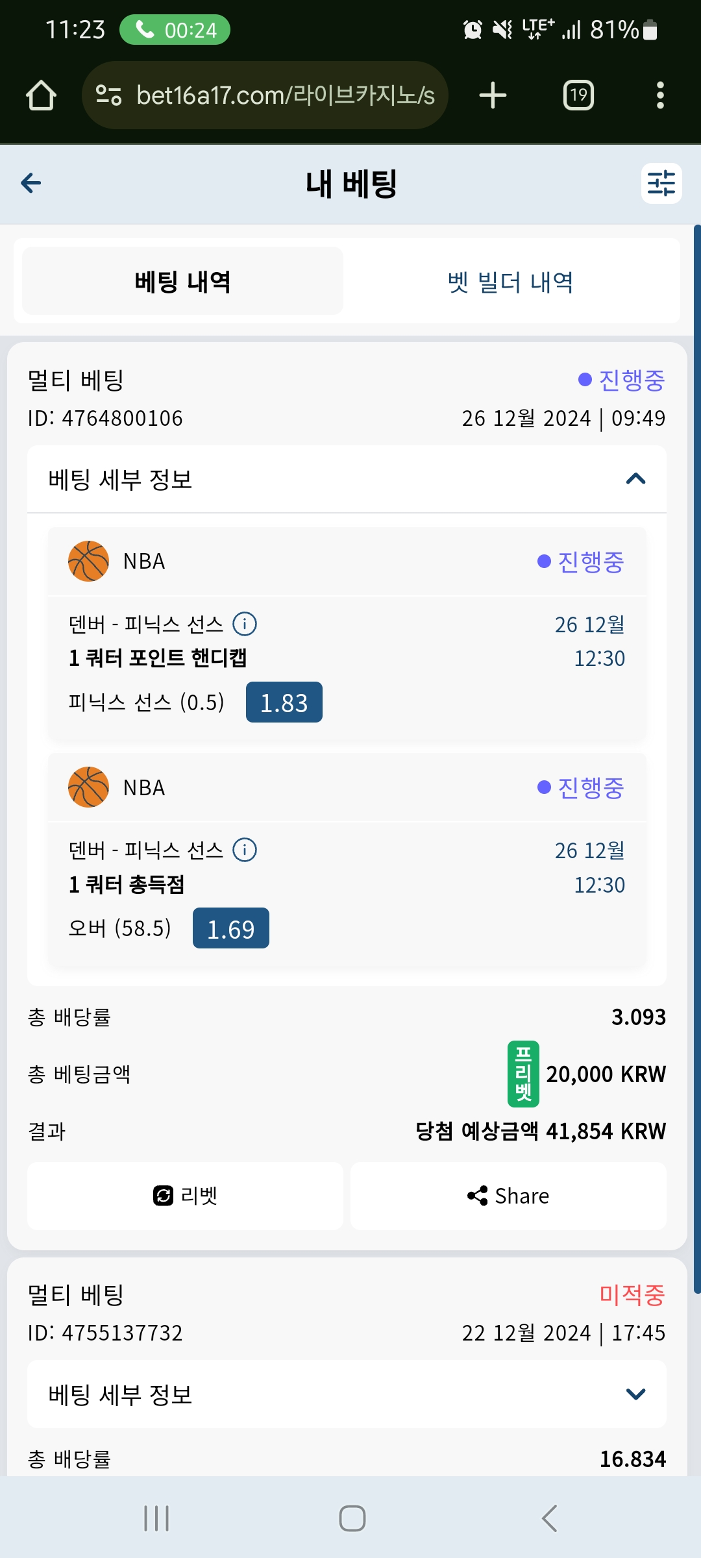Open bet filter settings icon
This screenshot has height=1558, width=701.
[661, 183]
